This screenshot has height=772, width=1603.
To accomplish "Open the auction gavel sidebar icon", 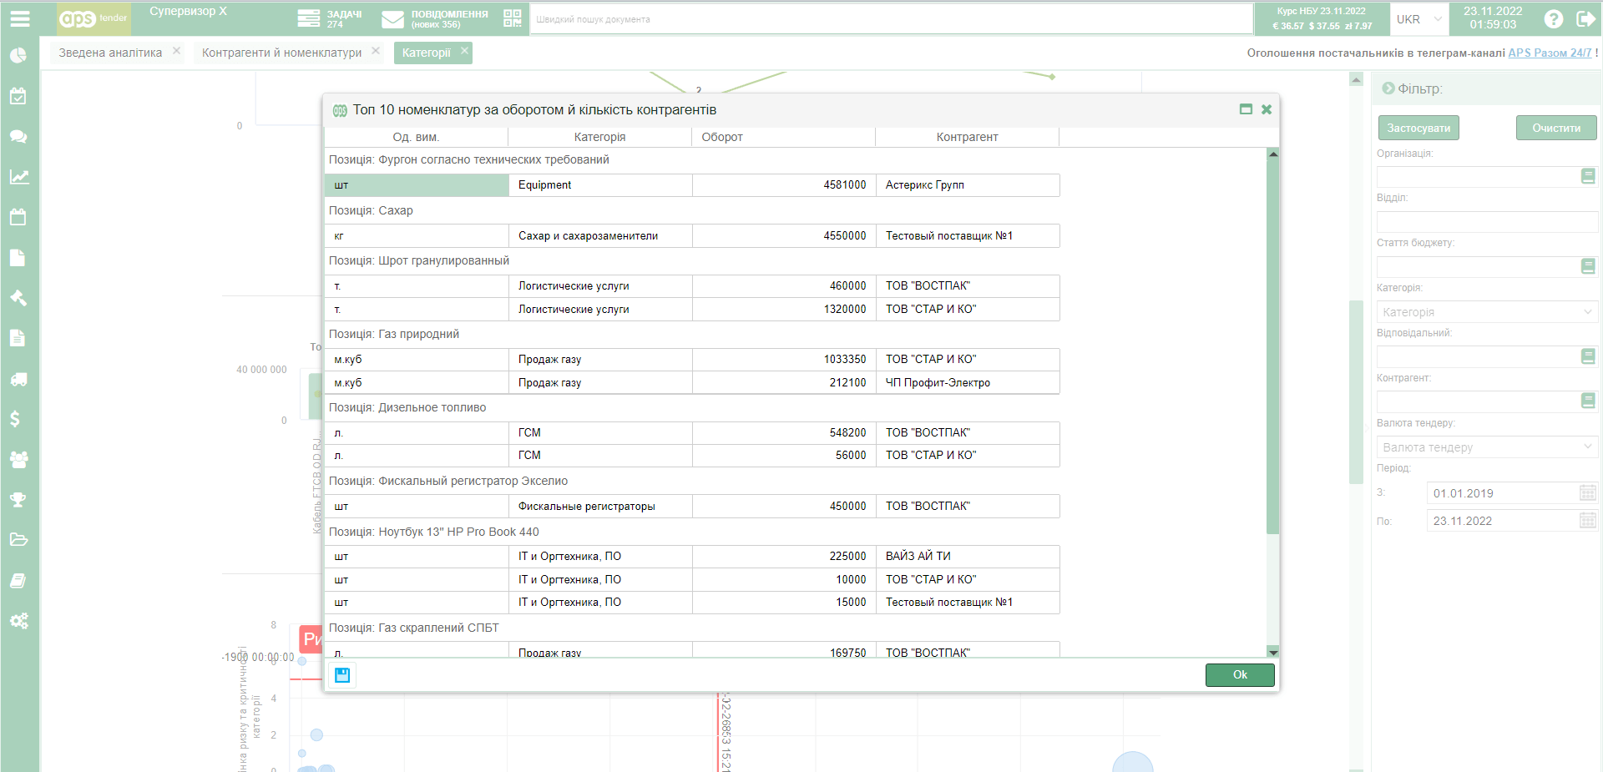I will (18, 298).
